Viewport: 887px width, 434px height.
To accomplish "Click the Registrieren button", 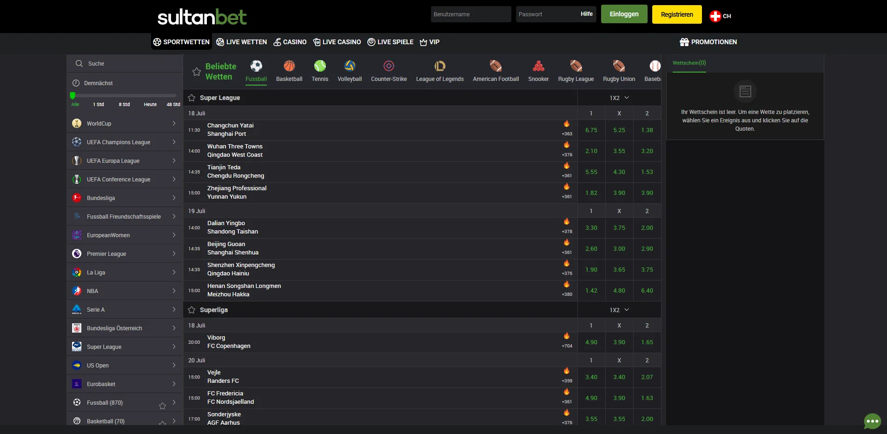I will point(677,14).
